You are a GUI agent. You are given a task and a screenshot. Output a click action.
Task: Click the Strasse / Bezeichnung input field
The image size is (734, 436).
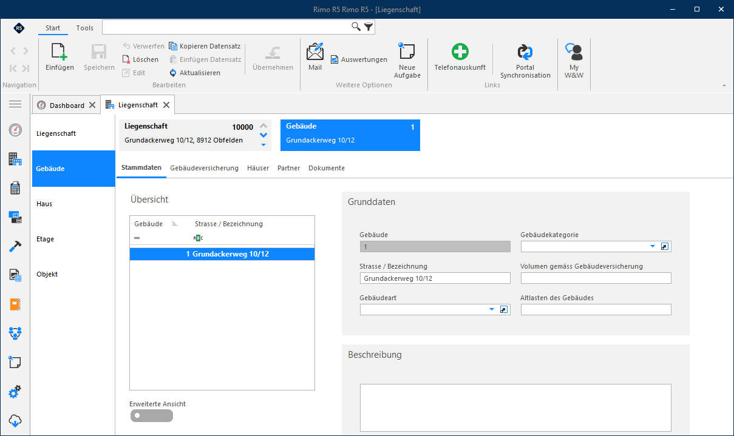435,278
